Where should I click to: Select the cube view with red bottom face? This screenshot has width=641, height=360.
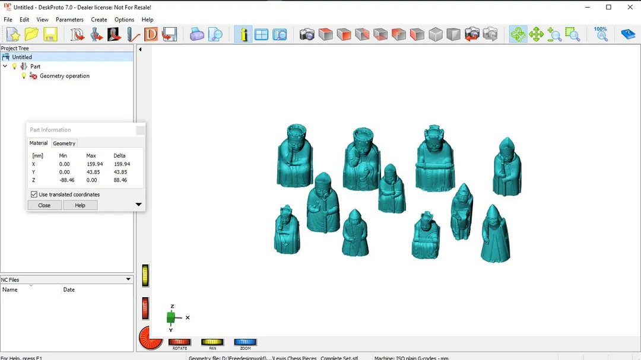(380, 35)
